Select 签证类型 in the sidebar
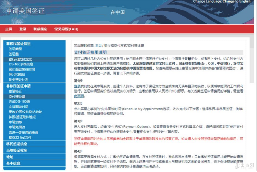The width and height of the screenshot is (257, 172). point(15,49)
